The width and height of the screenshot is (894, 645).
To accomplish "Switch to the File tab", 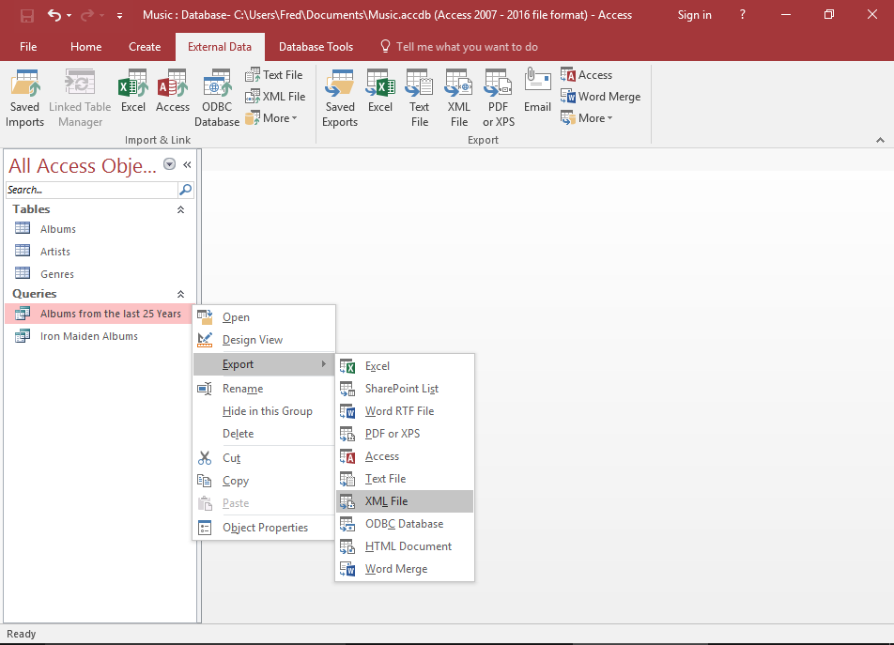I will click(x=28, y=47).
